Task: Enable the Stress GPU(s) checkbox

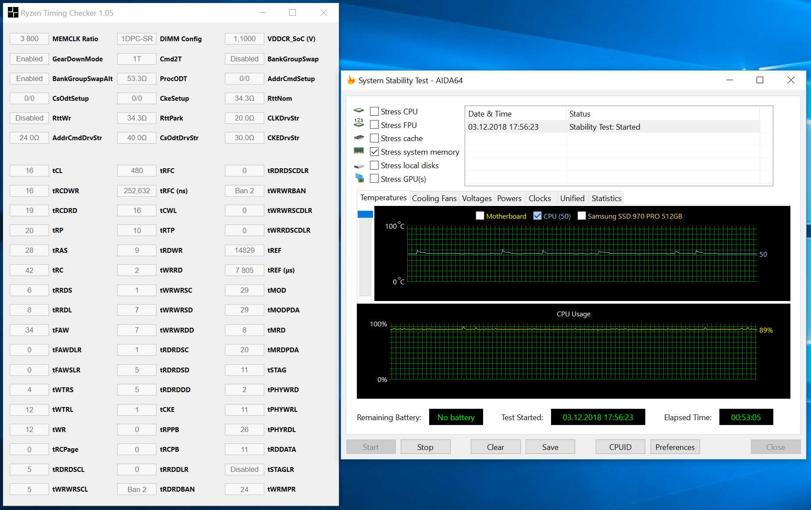Action: click(x=374, y=179)
